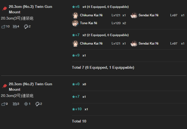187x129 pixels.
Task: Click the anti-air stat icon showing 3
Action: 15,104
